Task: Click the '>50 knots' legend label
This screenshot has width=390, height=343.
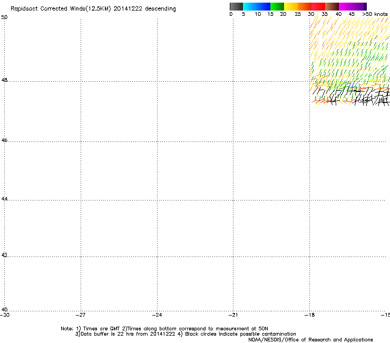Action: 375,14
